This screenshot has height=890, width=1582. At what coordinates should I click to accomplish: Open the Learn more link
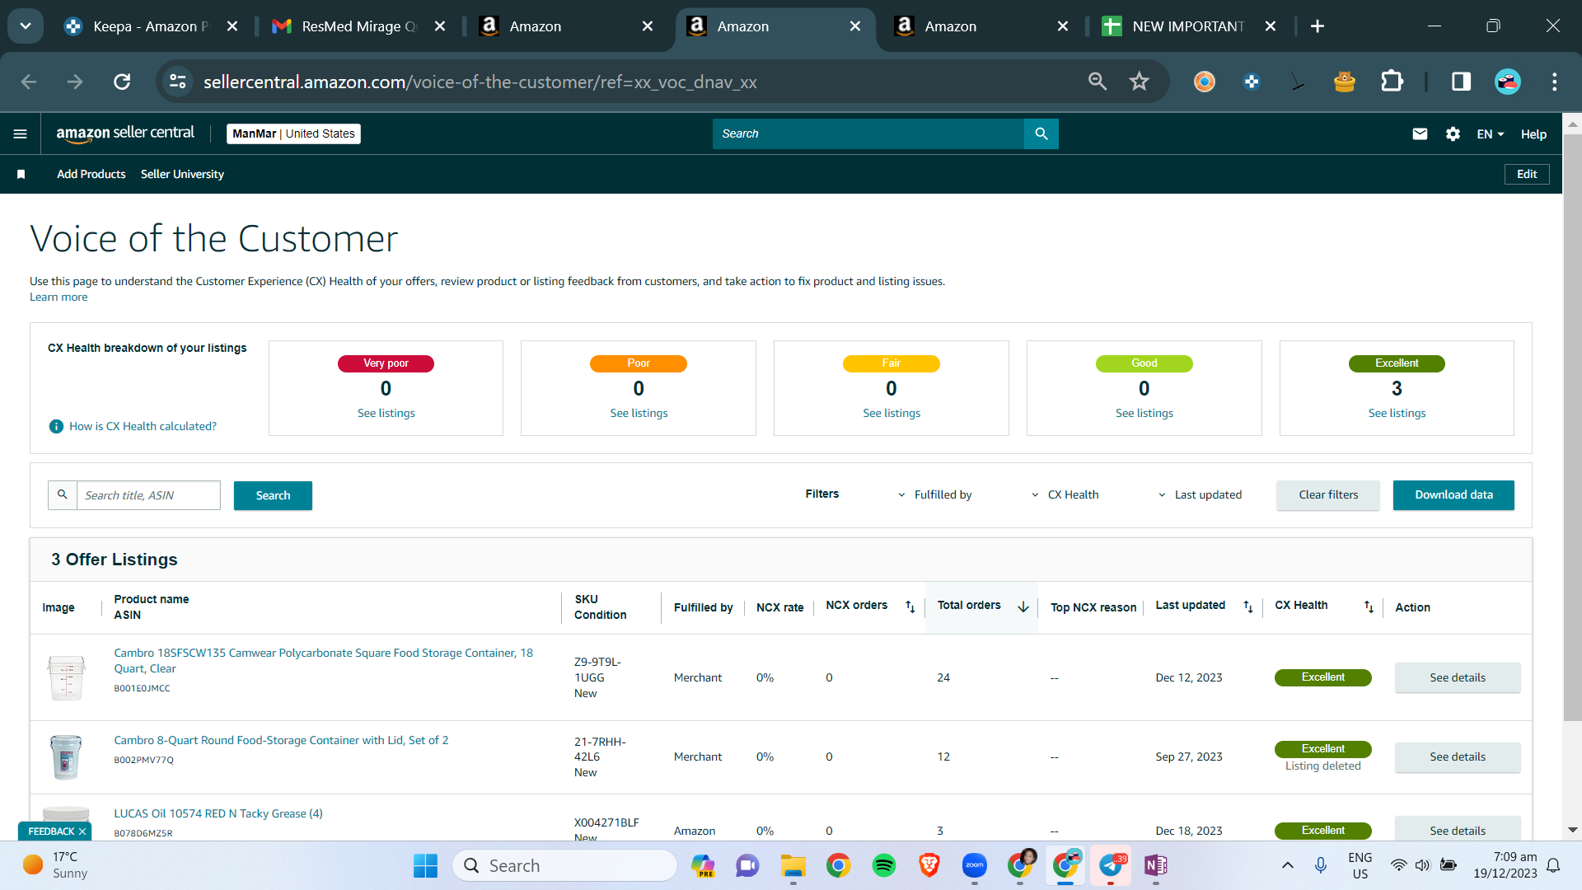pos(59,297)
